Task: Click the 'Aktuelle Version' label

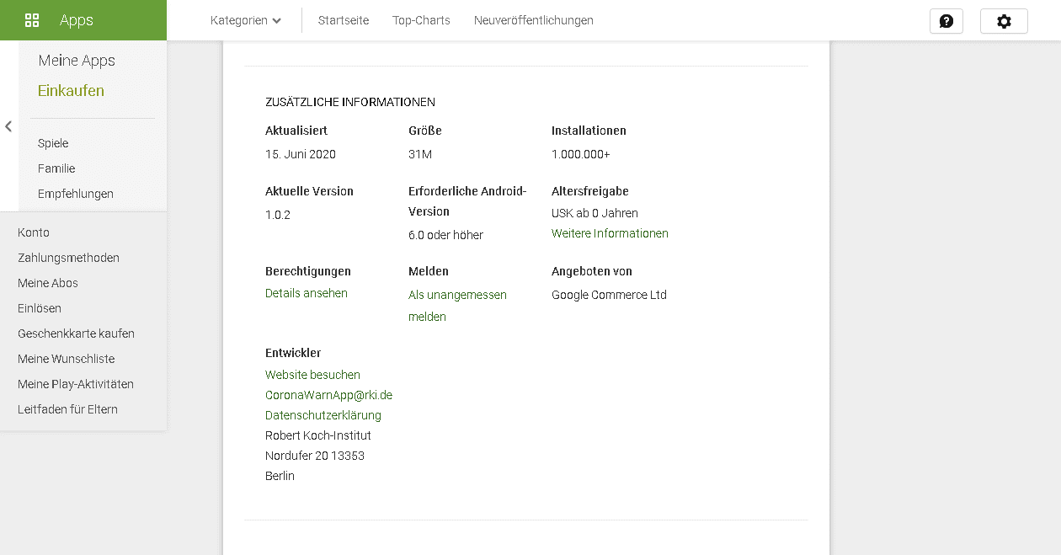Action: point(309,191)
